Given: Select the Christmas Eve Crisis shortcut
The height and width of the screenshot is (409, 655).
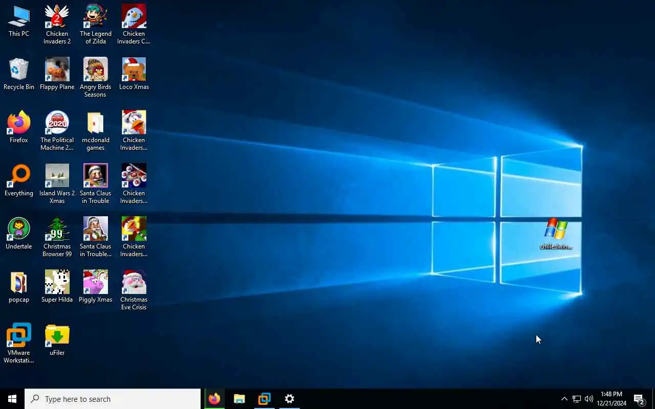Looking at the screenshot, I should tap(134, 290).
